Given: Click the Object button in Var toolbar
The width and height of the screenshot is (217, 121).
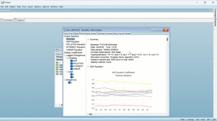Looking at the screenshot, I should (x=76, y=34).
